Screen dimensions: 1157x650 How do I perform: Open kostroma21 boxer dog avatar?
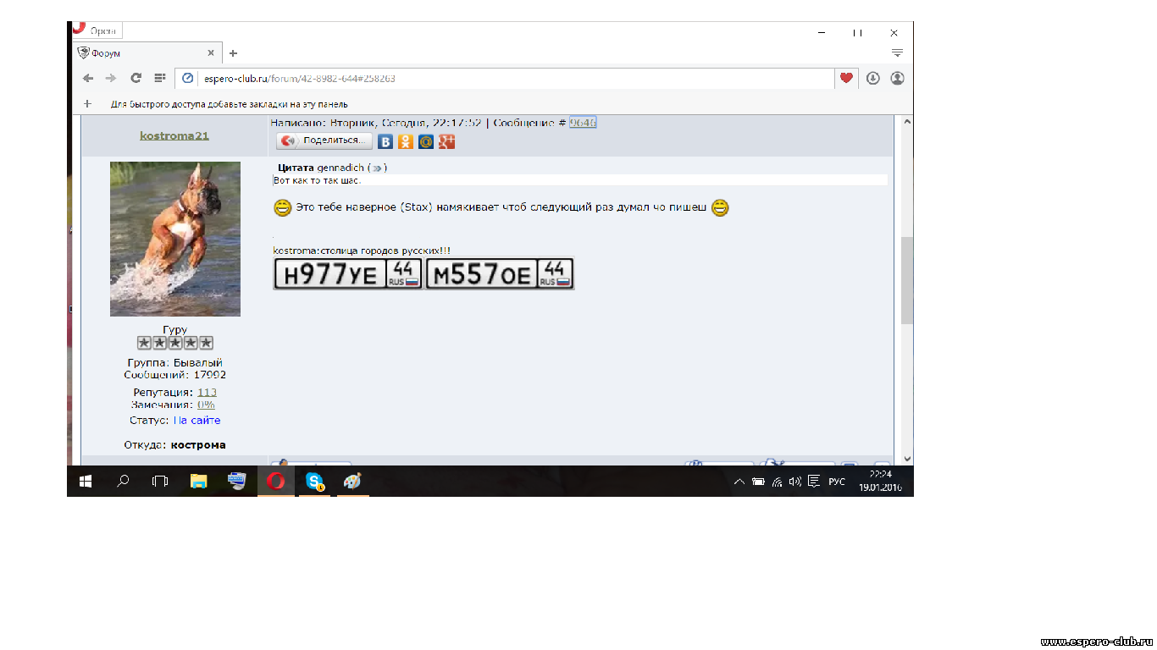(175, 239)
